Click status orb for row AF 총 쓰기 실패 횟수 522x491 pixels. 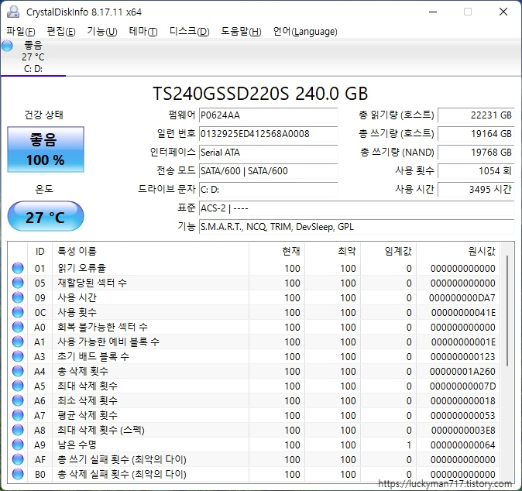click(x=18, y=459)
